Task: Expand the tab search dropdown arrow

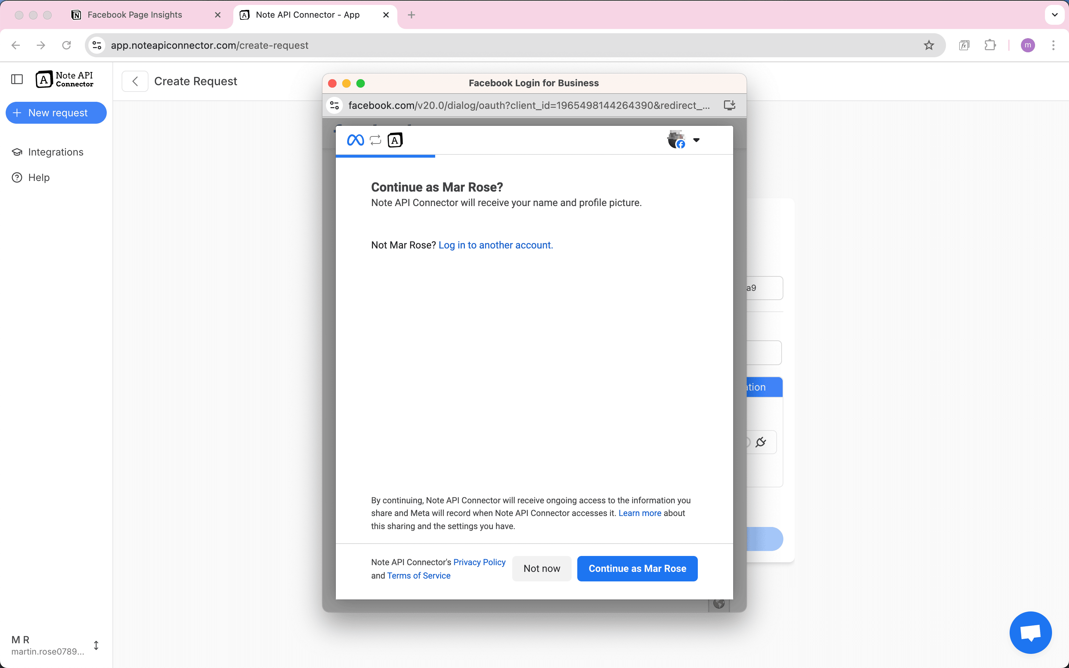Action: pyautogui.click(x=1055, y=14)
